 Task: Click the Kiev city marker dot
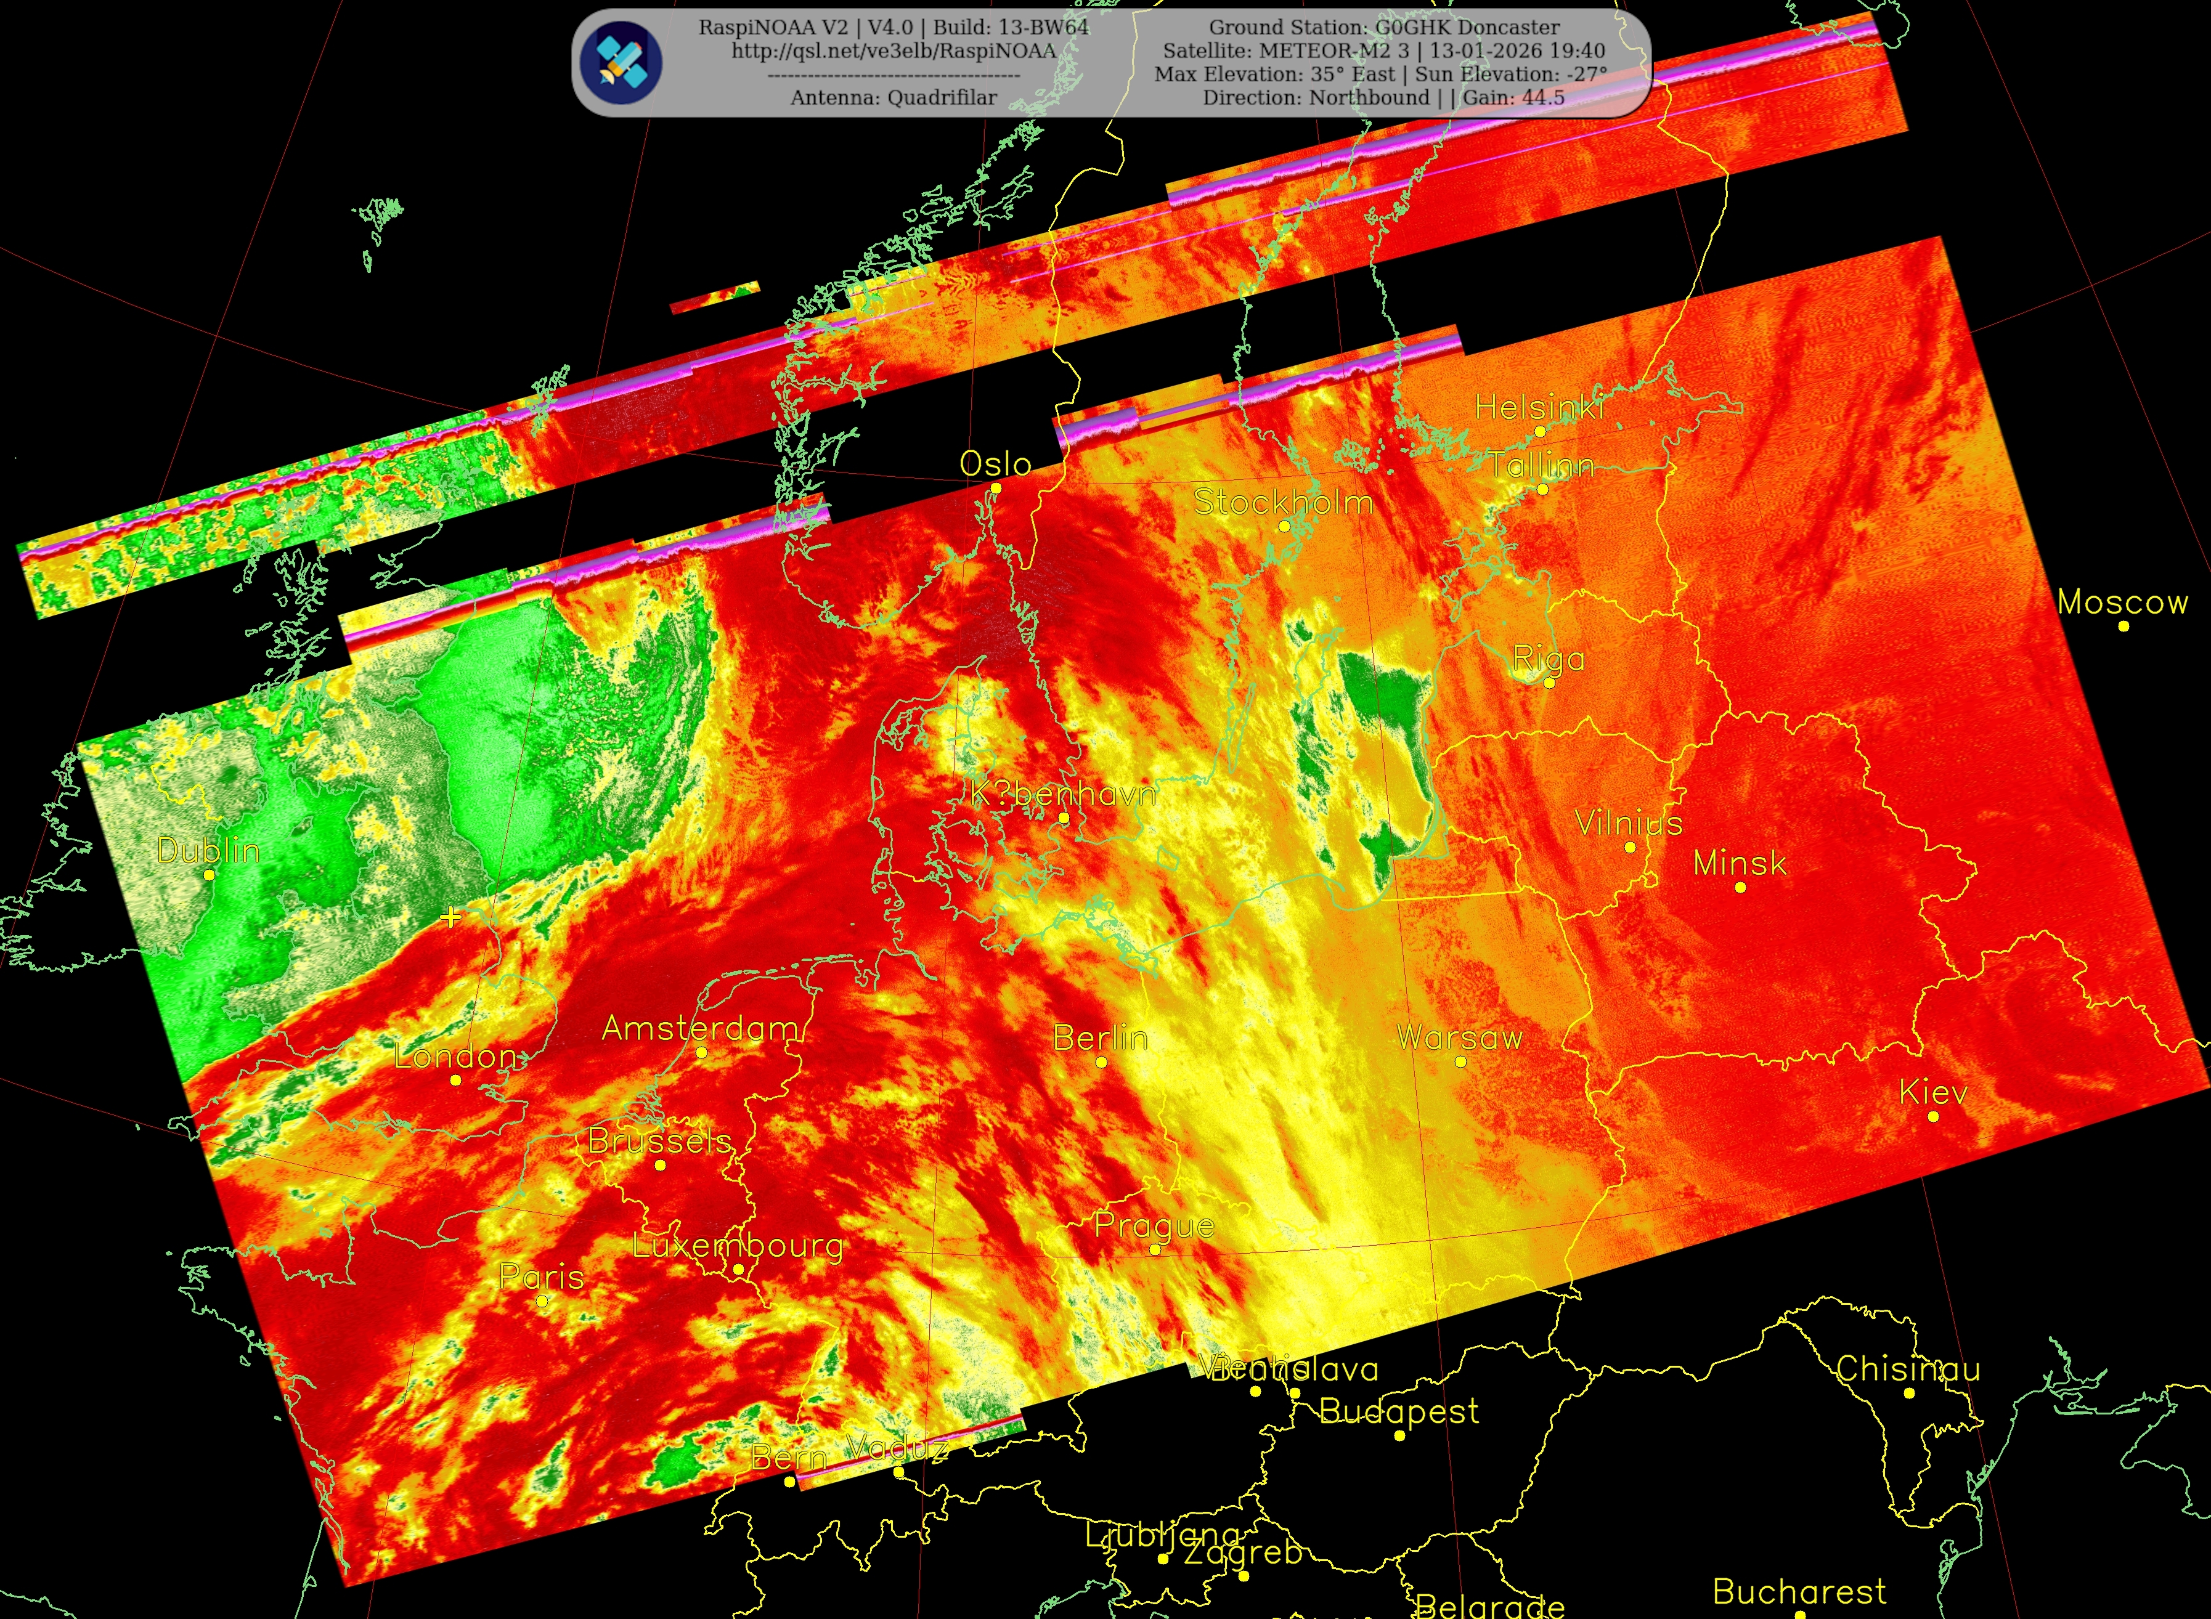(1932, 1116)
